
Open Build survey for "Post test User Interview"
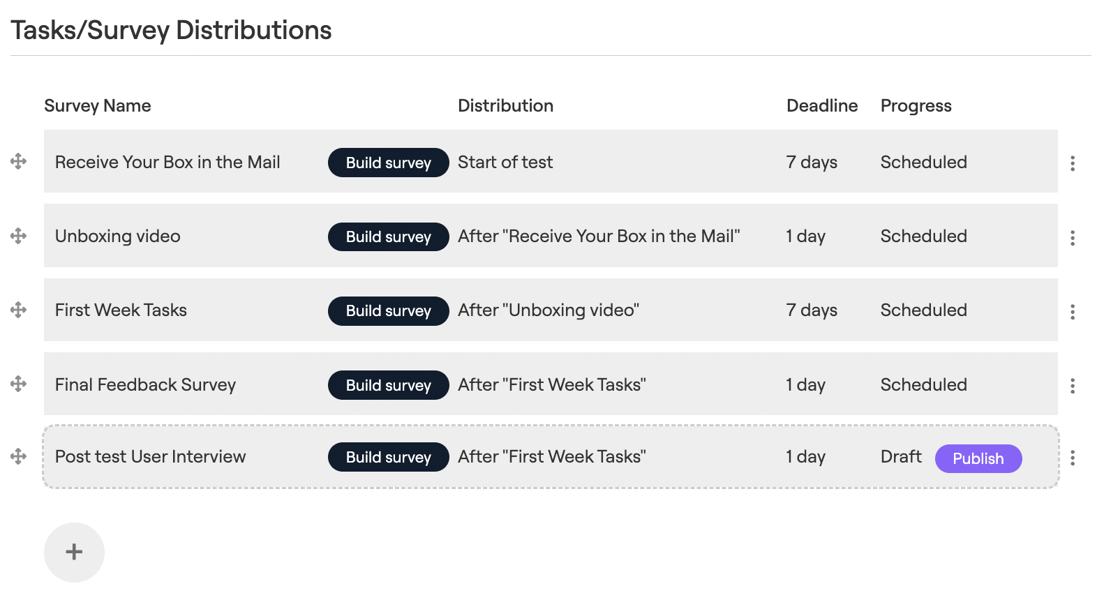point(388,457)
